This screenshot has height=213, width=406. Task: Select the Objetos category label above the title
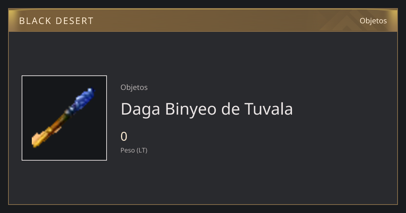click(x=134, y=88)
